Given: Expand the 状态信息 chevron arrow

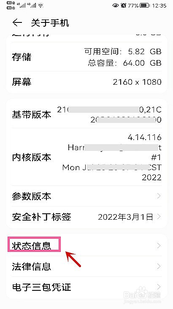Looking at the screenshot, I should pyautogui.click(x=159, y=246).
